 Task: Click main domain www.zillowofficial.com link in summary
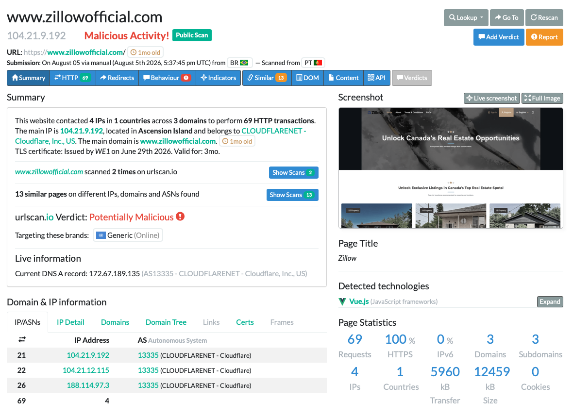point(179,141)
